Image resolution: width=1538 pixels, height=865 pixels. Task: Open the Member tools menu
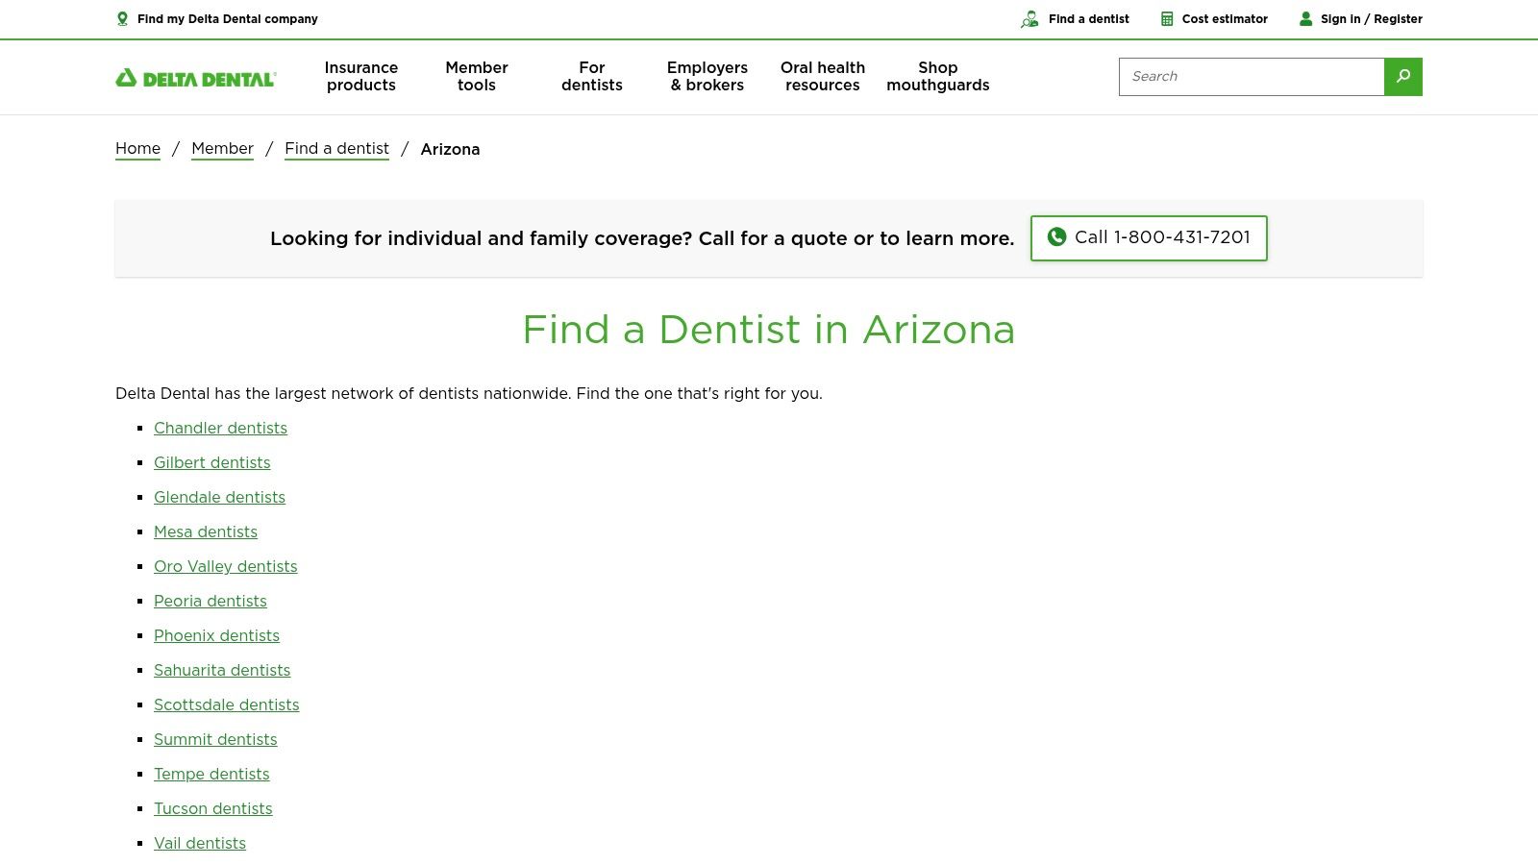tap(477, 77)
